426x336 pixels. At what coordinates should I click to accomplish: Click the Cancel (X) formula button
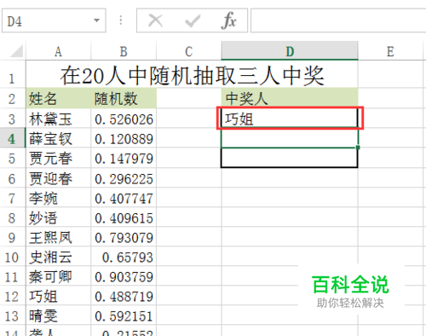click(x=155, y=20)
